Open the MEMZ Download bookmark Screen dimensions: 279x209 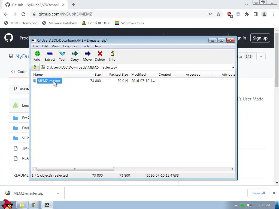21,23
